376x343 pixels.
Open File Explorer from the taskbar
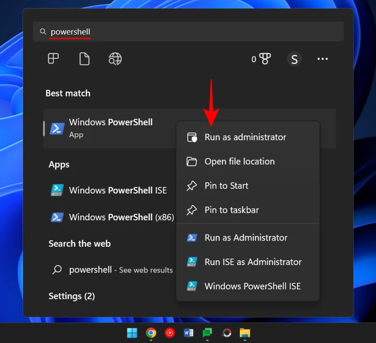point(245,333)
